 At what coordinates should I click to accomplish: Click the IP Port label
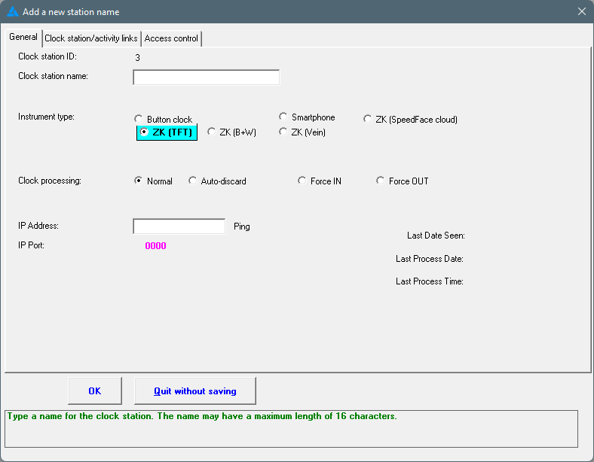pyautogui.click(x=31, y=245)
